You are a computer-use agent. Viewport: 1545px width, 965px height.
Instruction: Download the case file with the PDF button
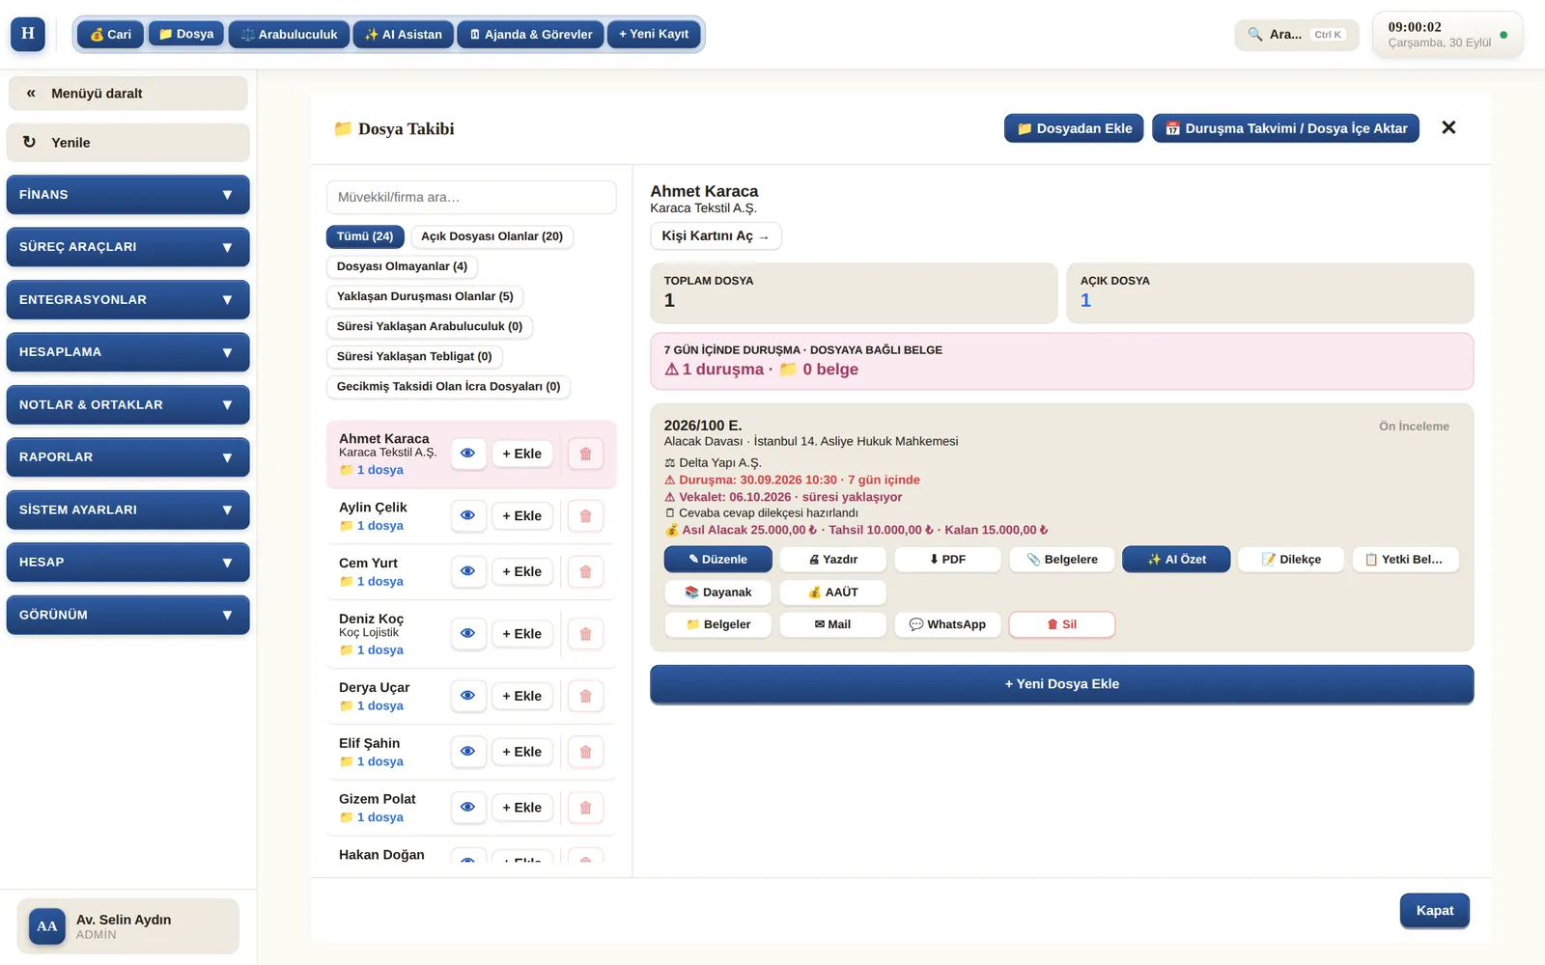pyautogui.click(x=947, y=560)
